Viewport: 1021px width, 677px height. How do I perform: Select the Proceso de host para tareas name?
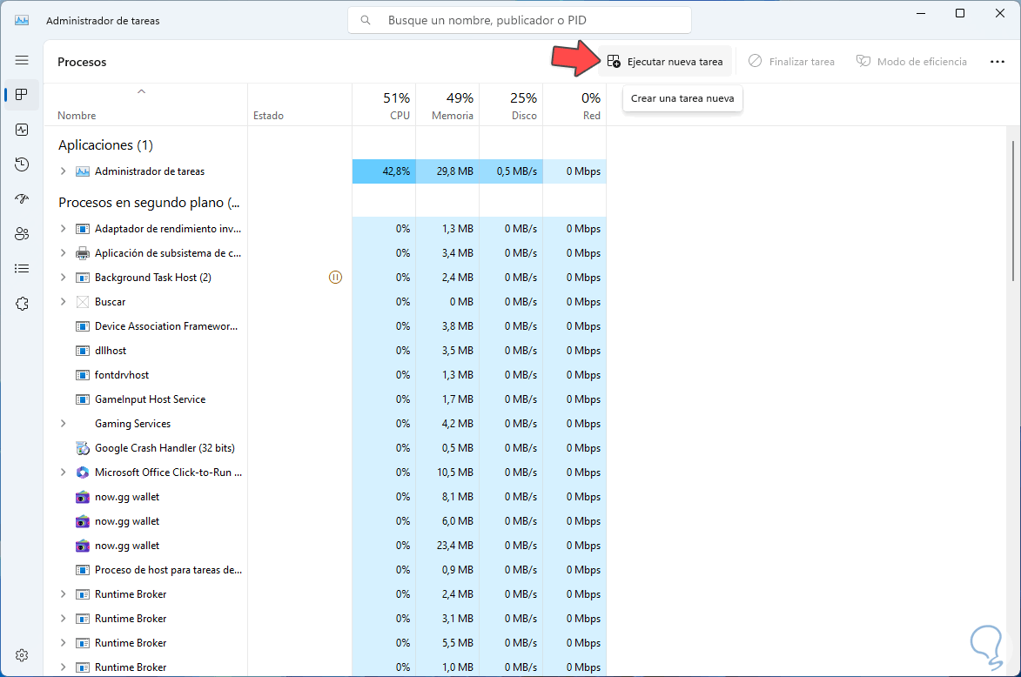coord(168,570)
